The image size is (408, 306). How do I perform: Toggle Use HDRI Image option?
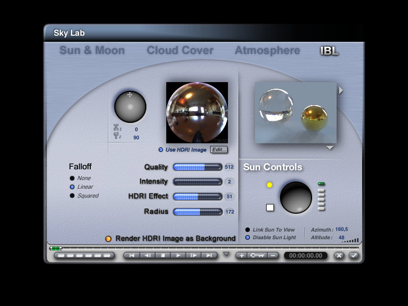(183, 149)
